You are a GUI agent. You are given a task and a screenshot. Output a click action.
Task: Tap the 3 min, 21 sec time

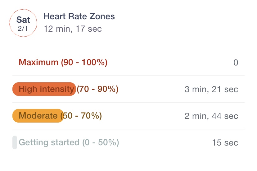211,89
